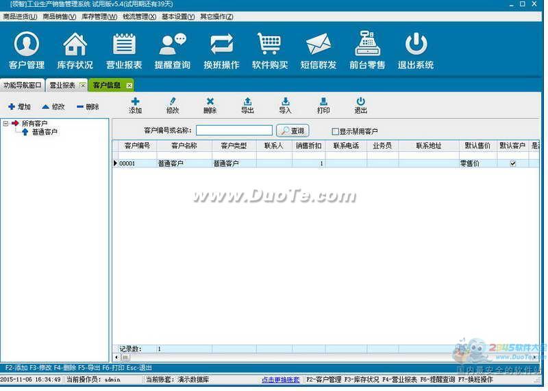Click 联系人 column header
548x391 pixels.
click(x=274, y=146)
